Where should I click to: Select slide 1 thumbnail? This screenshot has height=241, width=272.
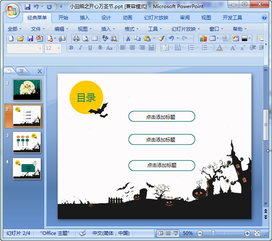click(x=27, y=90)
